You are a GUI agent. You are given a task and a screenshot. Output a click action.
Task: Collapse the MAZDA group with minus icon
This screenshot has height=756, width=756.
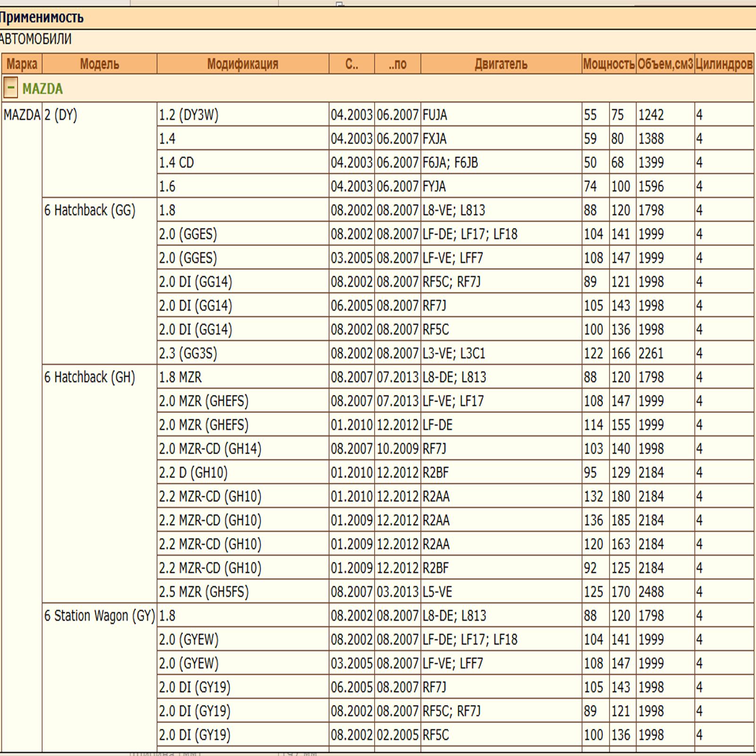point(10,88)
